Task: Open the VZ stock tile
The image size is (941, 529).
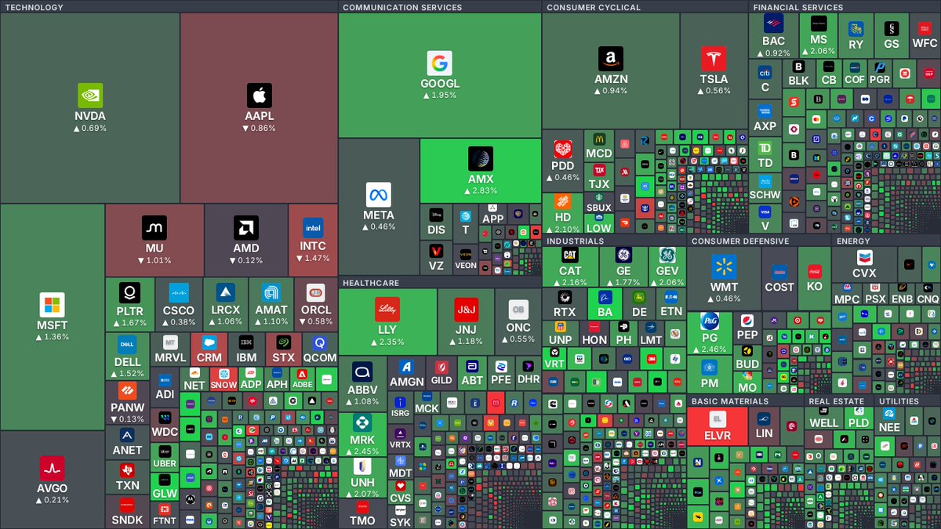Action: 436,258
